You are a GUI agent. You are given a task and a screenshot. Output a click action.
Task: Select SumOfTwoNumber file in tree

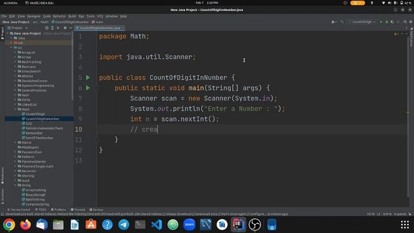pyautogui.click(x=39, y=138)
